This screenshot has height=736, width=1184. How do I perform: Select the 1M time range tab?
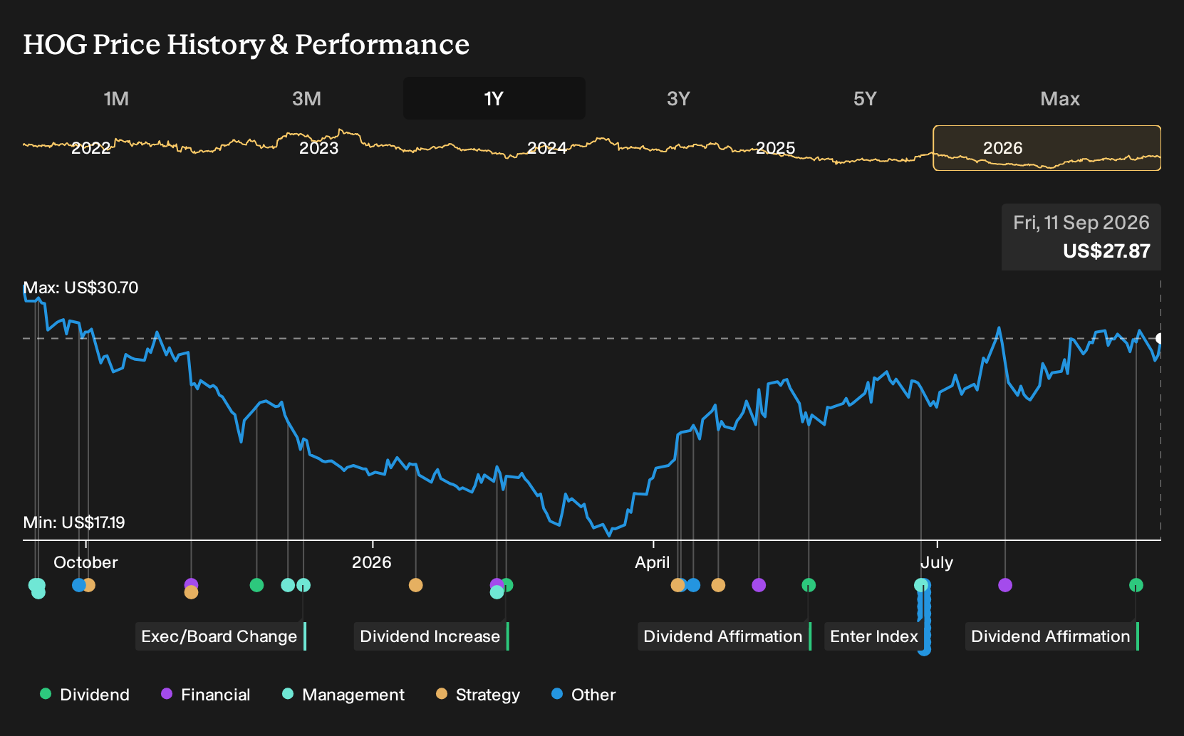[116, 98]
